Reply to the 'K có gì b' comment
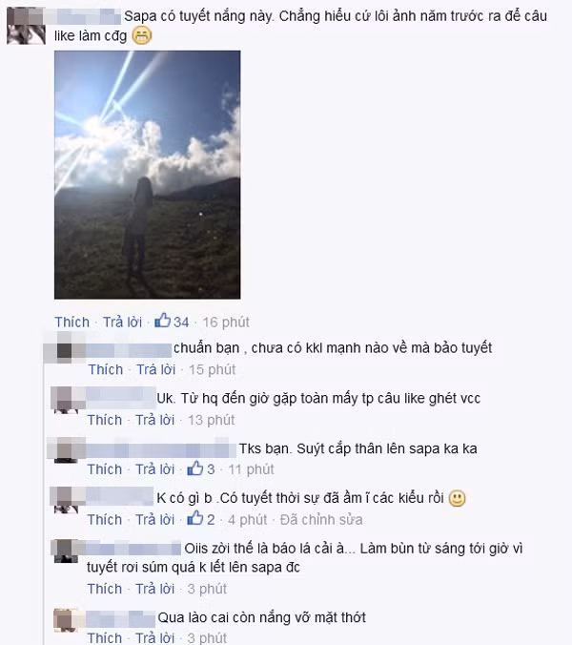Image resolution: width=572 pixels, height=645 pixels. click(x=154, y=520)
